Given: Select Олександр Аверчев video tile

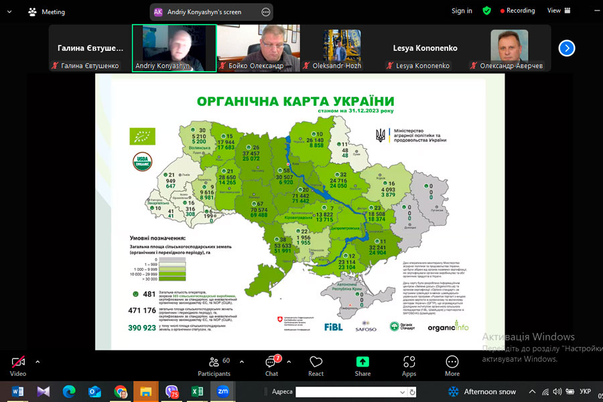Looking at the screenshot, I should pos(509,48).
